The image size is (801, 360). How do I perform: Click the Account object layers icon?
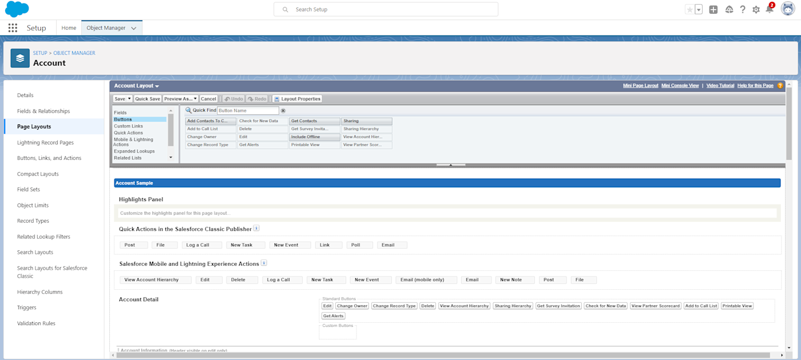[x=20, y=58]
